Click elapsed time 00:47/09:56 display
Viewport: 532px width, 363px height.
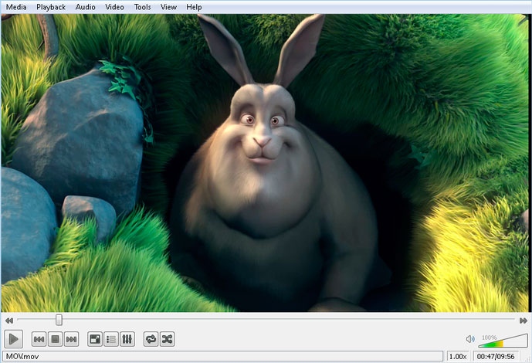click(x=496, y=356)
